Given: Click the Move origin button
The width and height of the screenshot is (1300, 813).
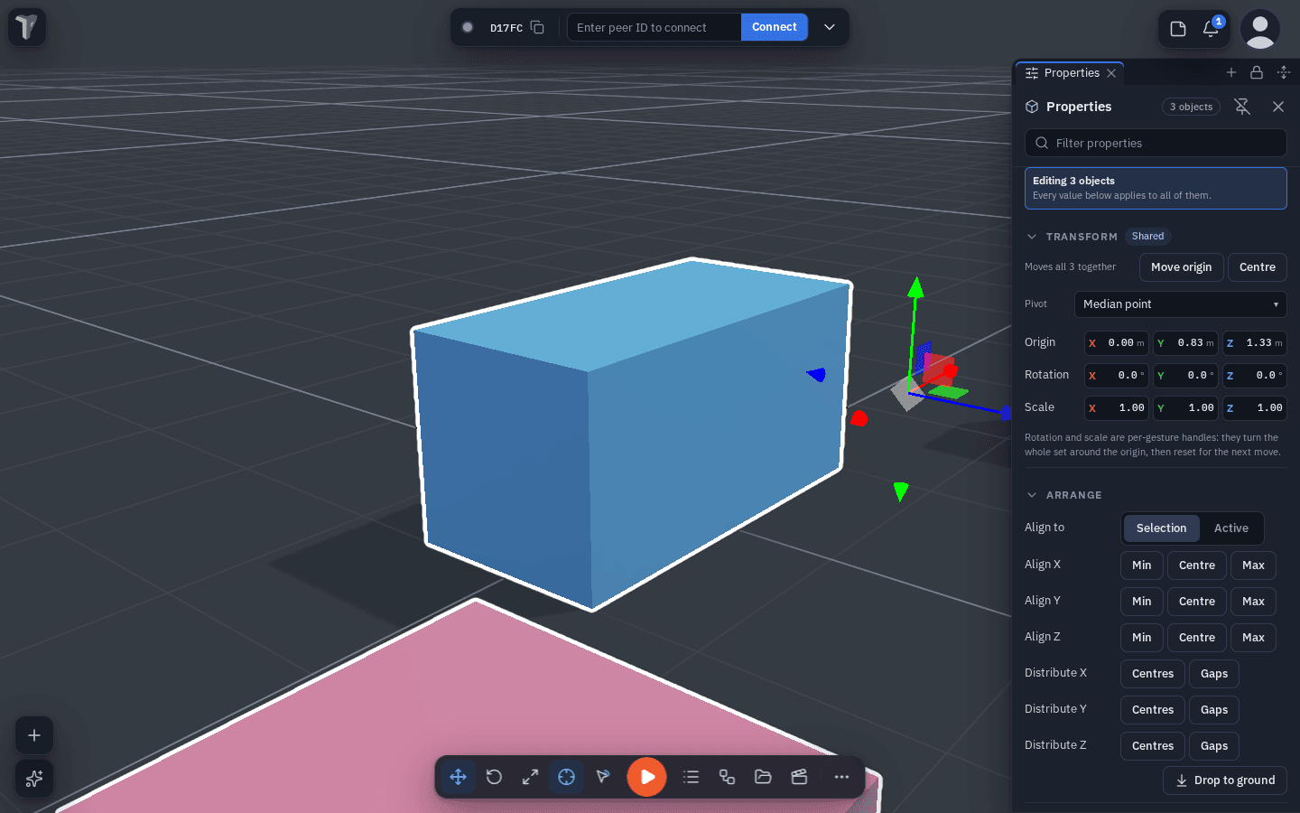Looking at the screenshot, I should coord(1181,267).
